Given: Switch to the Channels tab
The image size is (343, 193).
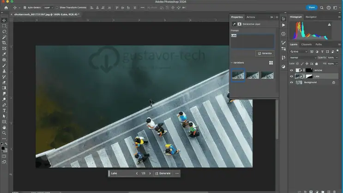Looking at the screenshot, I should tap(306, 44).
